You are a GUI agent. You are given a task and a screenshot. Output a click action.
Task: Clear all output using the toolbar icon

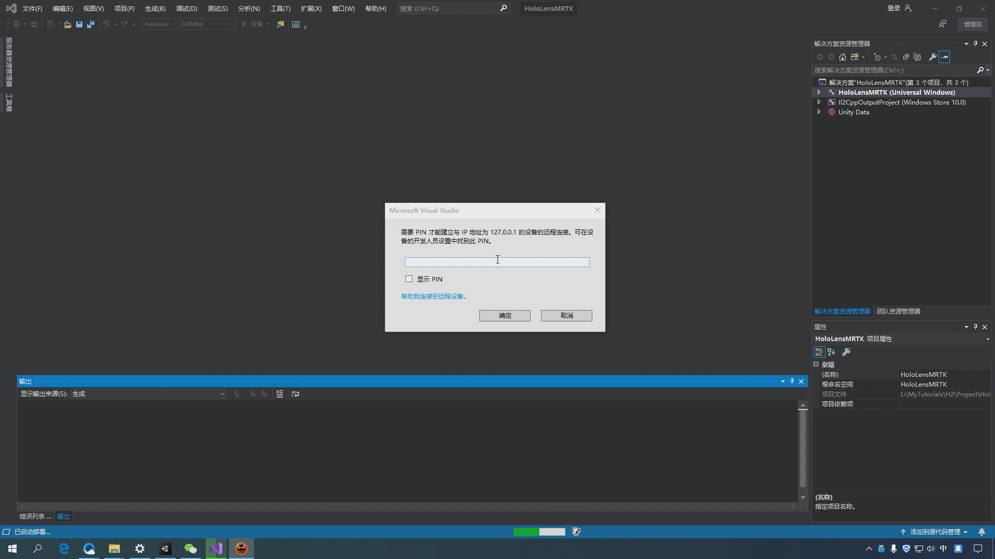pyautogui.click(x=279, y=394)
